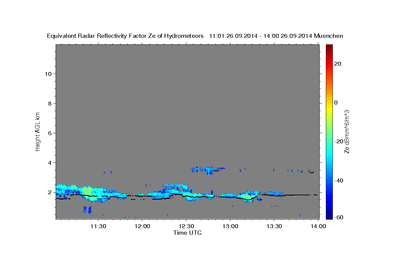
Task: Click the 13:00 time tick label
Action: pos(230,226)
